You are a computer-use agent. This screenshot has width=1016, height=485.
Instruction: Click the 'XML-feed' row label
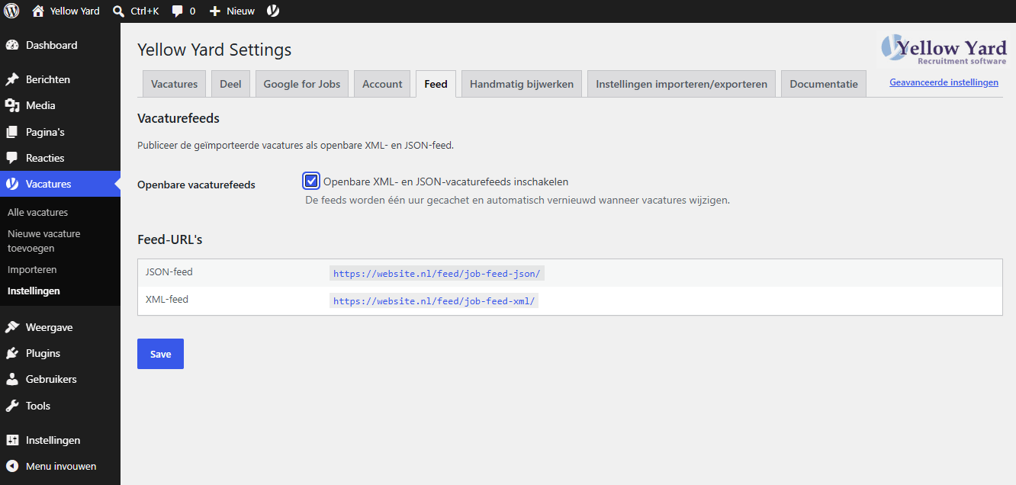click(x=167, y=299)
